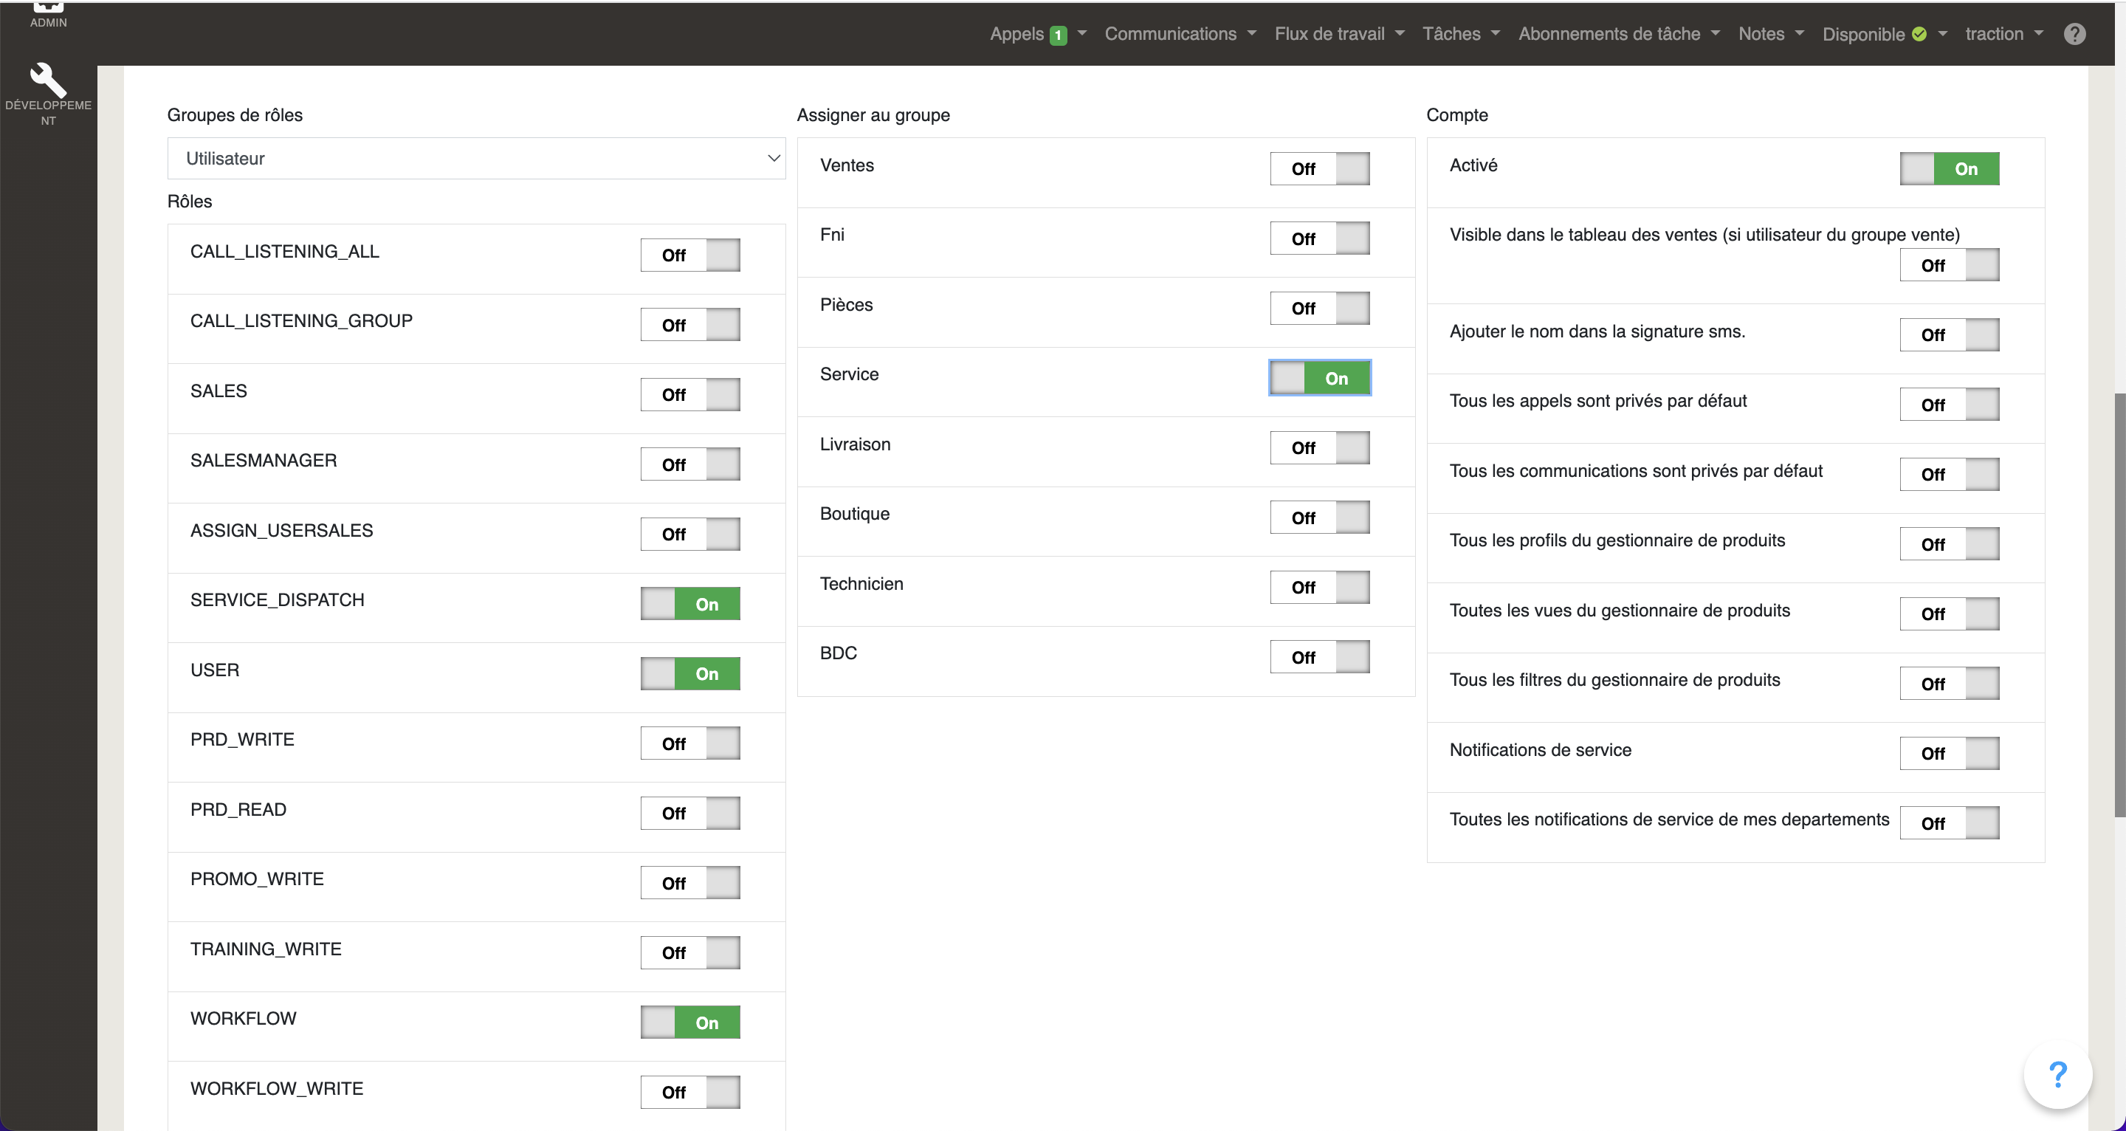This screenshot has width=2126, height=1131.
Task: Click the Assigner au groupe heading
Action: pyautogui.click(x=873, y=114)
